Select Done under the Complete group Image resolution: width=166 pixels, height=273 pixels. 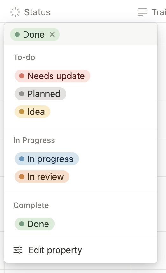coord(35,224)
